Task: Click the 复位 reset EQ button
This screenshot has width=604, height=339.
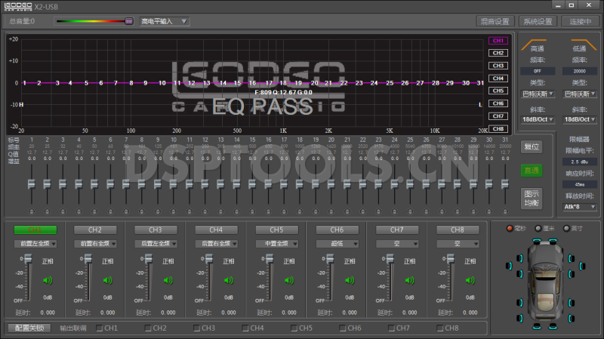Action: 532,146
